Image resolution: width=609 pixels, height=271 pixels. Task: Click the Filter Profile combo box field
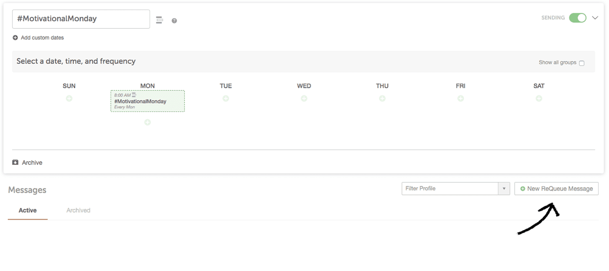coord(450,188)
